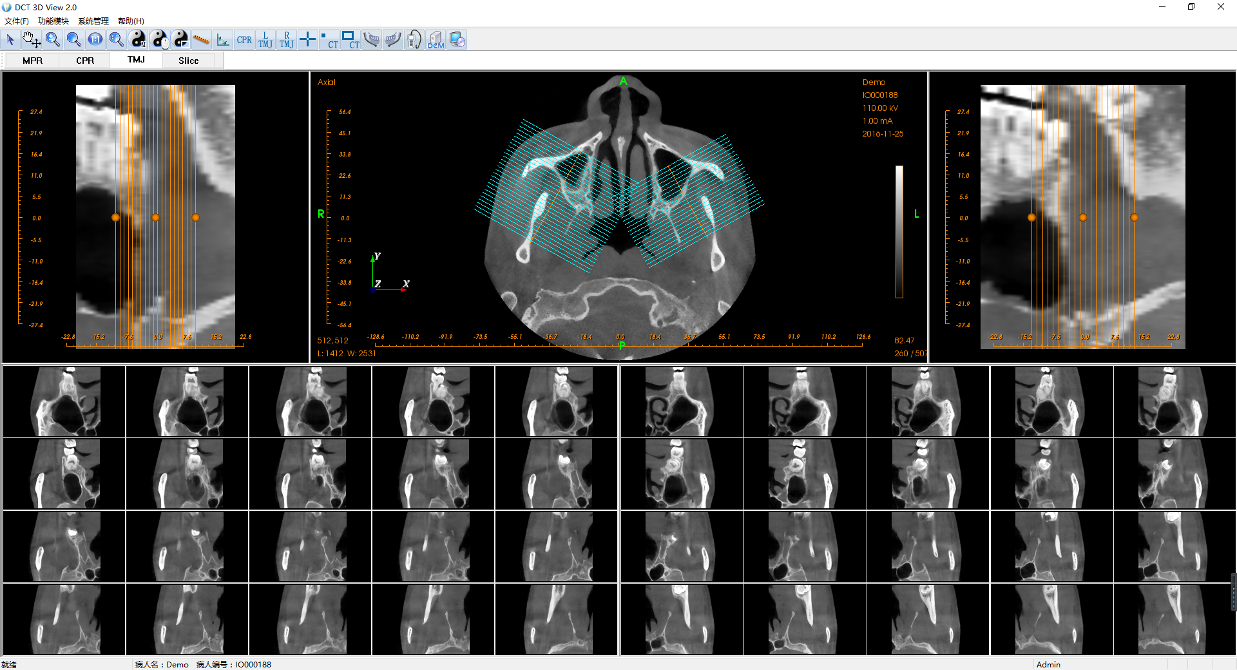This screenshot has width=1237, height=670.
Task: Click '病人名 : Demo' in status bar
Action: (162, 664)
